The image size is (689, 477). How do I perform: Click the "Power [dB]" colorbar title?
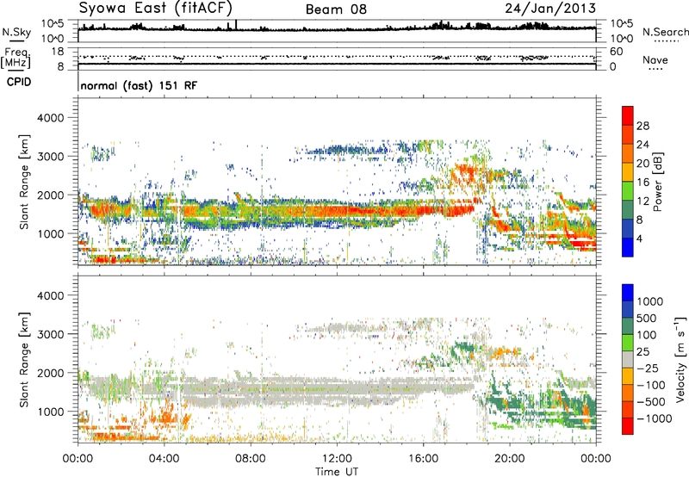(658, 182)
